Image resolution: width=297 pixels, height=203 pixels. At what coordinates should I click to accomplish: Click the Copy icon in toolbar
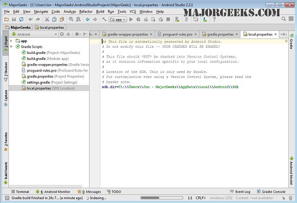(54, 20)
